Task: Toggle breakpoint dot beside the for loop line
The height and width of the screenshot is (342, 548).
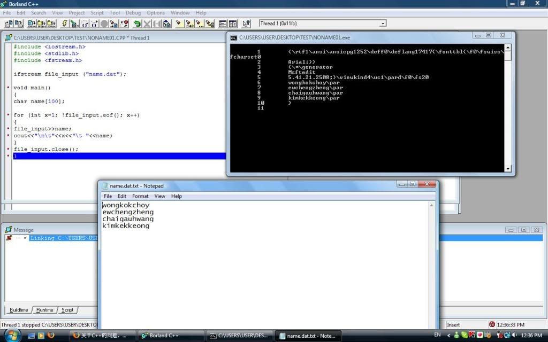Action: [x=9, y=115]
